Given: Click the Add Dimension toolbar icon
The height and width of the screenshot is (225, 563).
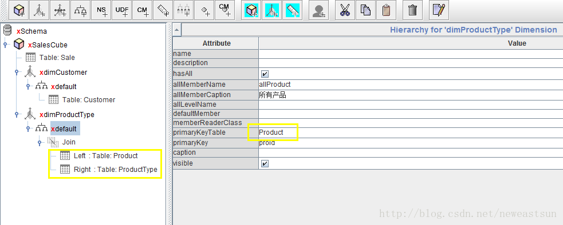Looking at the screenshot, I should [x=40, y=10].
